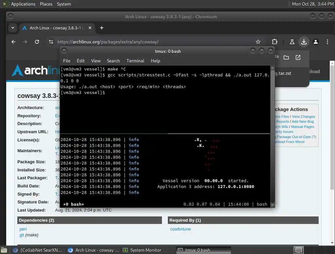The image size is (335, 254).
Task: Open the terminal View menu
Action: coord(96,61)
